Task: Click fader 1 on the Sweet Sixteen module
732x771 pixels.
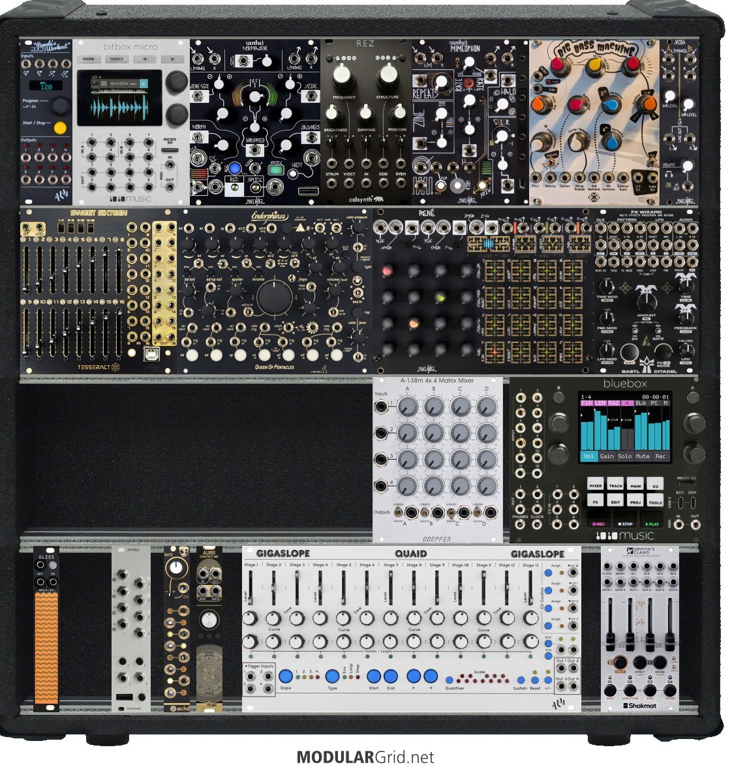Action: point(26,271)
